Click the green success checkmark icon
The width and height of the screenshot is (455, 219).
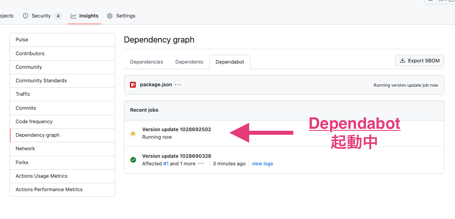[133, 160]
